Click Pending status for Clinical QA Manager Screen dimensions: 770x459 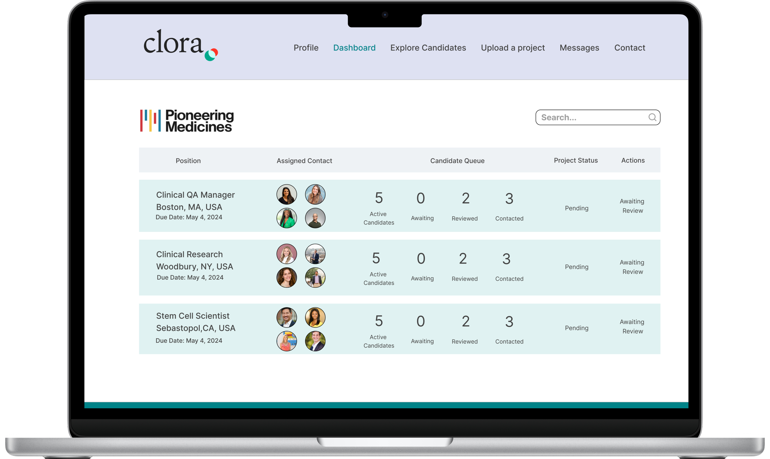(576, 208)
